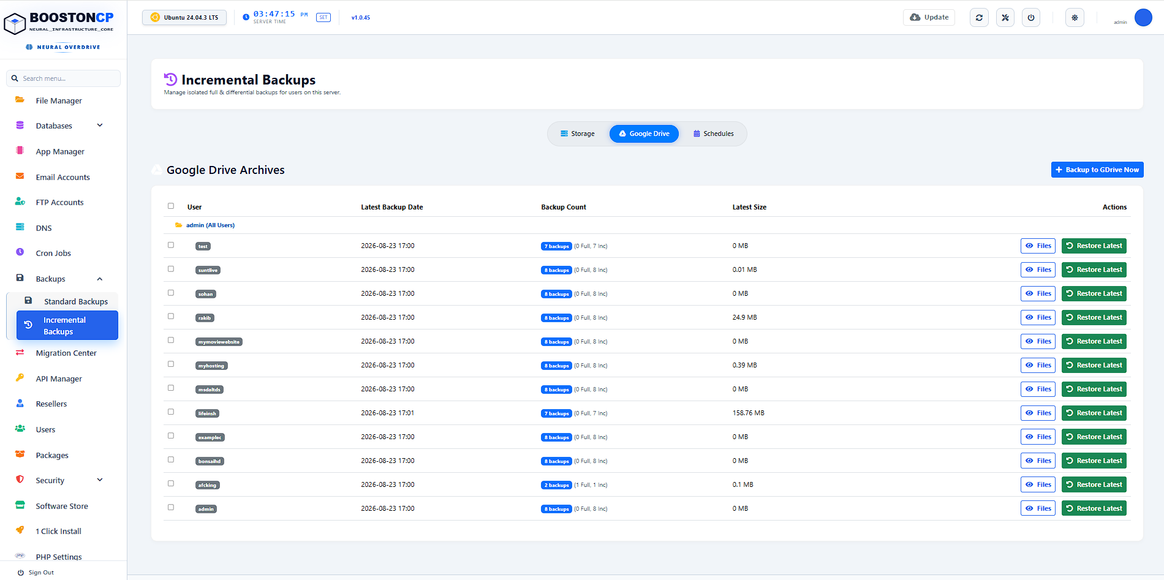This screenshot has height=580, width=1164.
Task: Open App Manager icon in sidebar
Action: [x=20, y=151]
